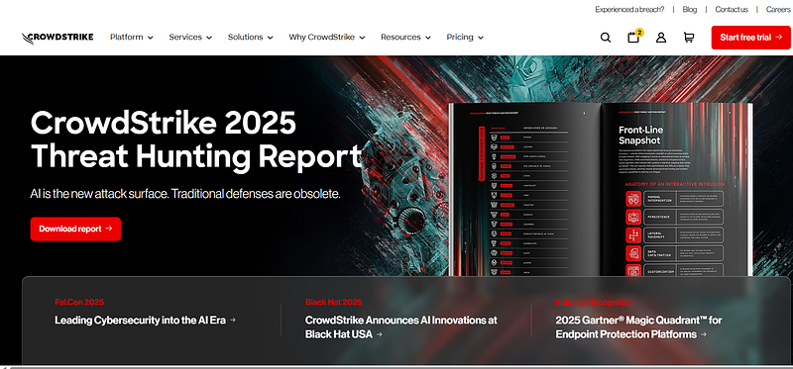Expand the Solutions menu

point(251,37)
